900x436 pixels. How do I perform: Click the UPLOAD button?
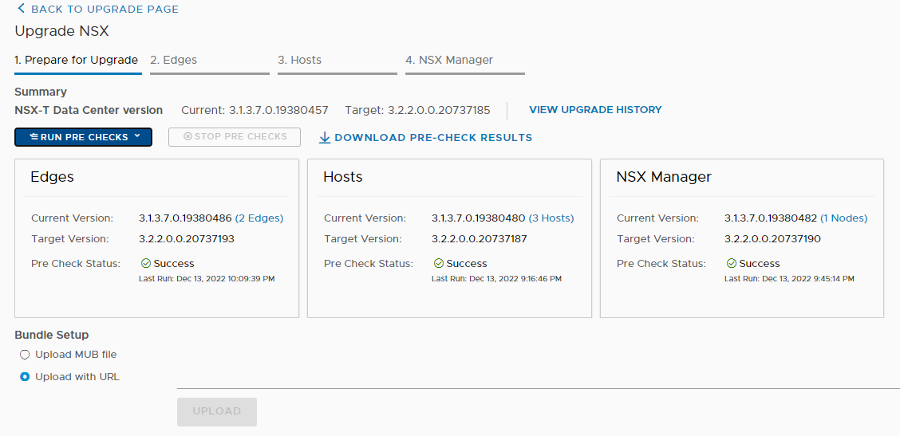[x=217, y=412]
